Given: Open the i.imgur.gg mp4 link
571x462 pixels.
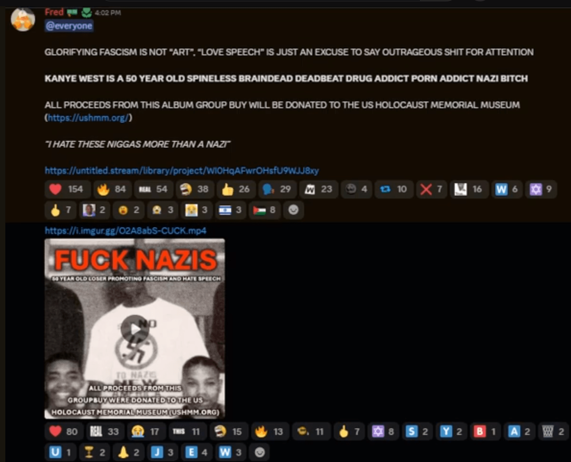Looking at the screenshot, I should point(126,231).
